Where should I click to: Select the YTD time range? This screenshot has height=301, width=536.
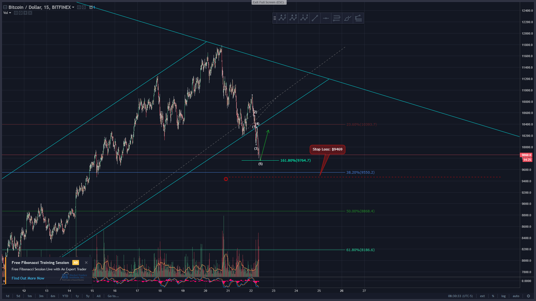(x=65, y=296)
